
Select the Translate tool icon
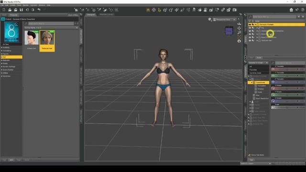[176, 10]
